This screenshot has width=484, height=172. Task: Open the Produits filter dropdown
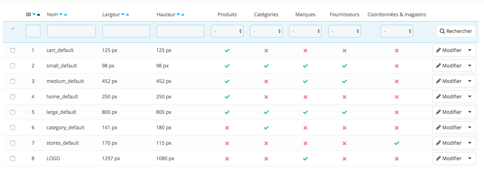tap(227, 31)
